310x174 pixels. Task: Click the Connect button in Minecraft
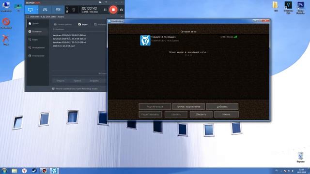tap(155, 106)
